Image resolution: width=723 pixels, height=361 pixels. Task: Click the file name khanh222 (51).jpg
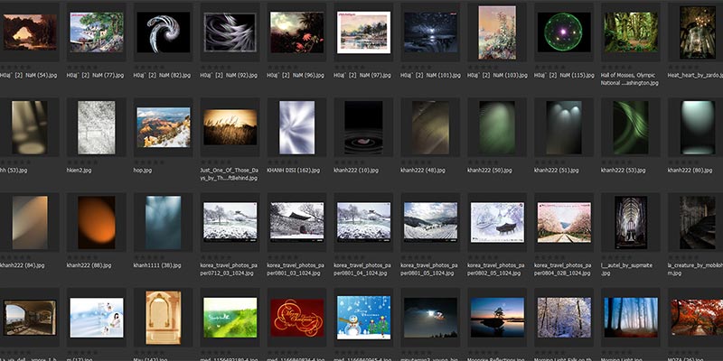coord(557,171)
